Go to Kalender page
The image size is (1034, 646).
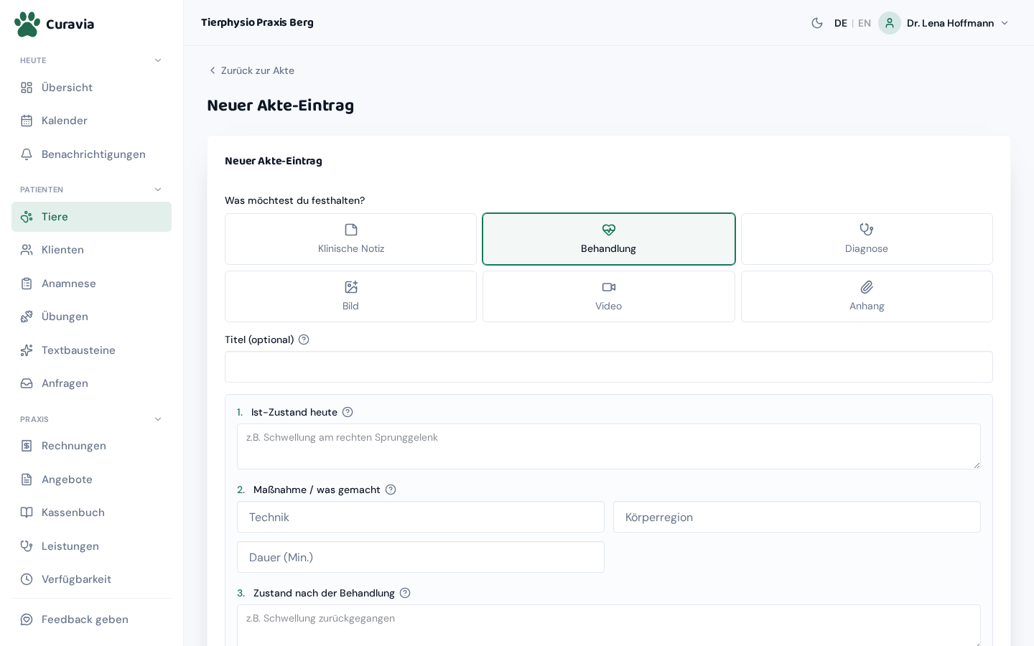[91, 121]
